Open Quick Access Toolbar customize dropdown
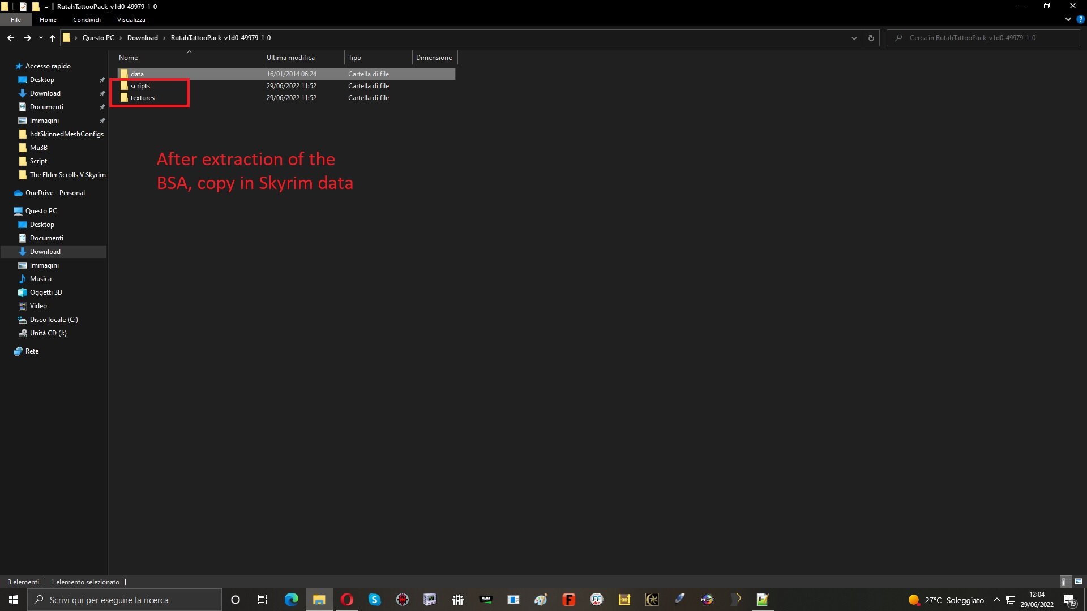The image size is (1087, 611). click(x=46, y=7)
